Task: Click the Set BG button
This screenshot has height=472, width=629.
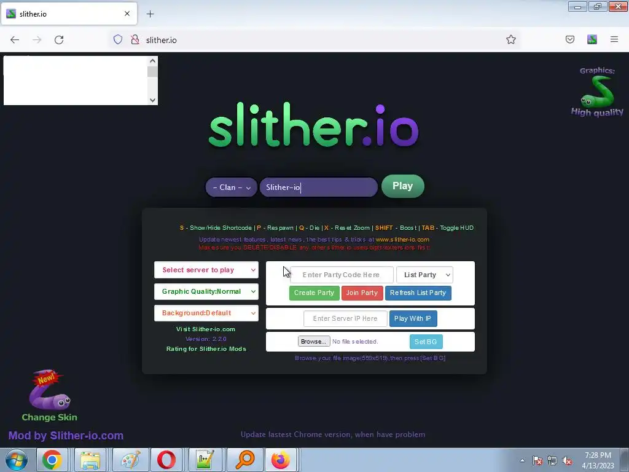Action: 426,342
